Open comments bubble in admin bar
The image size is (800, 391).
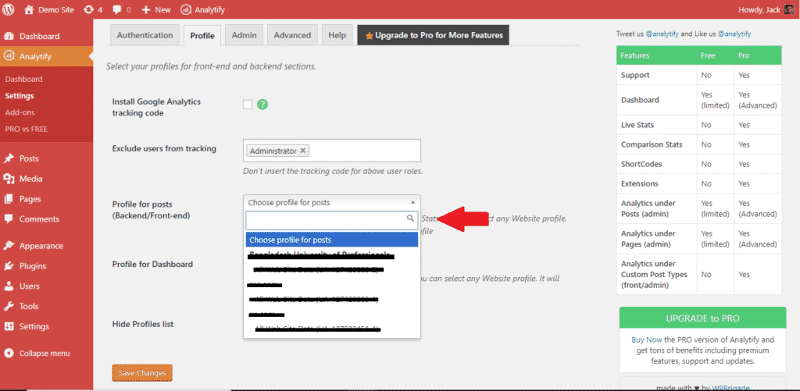[121, 9]
